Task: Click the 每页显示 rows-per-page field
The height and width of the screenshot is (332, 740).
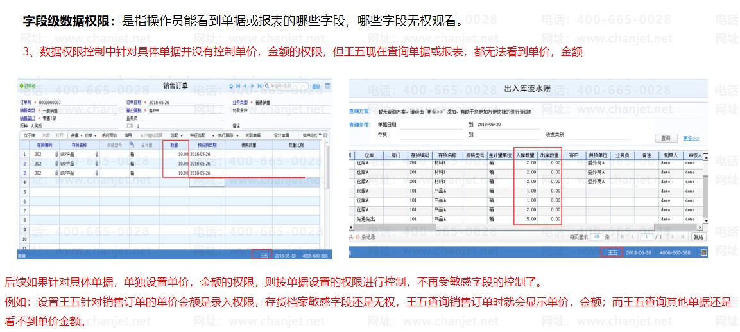Action: (596, 237)
